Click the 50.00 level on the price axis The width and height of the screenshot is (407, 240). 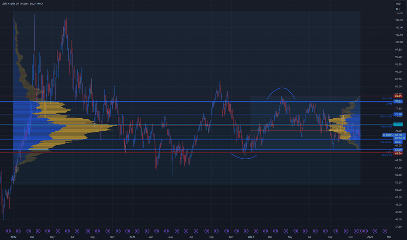point(398,190)
